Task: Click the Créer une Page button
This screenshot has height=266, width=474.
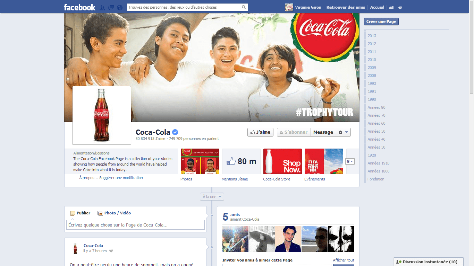Action: 381,21
